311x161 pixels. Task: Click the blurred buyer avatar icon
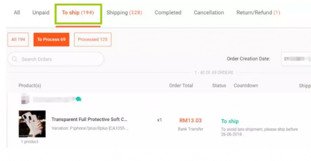click(x=25, y=99)
